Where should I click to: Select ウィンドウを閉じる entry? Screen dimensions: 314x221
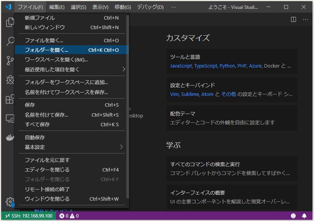[72, 199]
